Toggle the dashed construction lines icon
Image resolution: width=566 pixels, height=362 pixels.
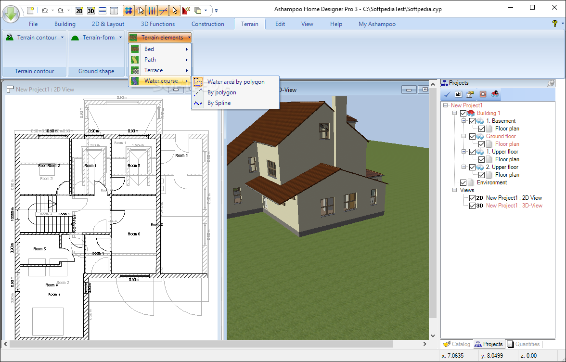point(163,11)
